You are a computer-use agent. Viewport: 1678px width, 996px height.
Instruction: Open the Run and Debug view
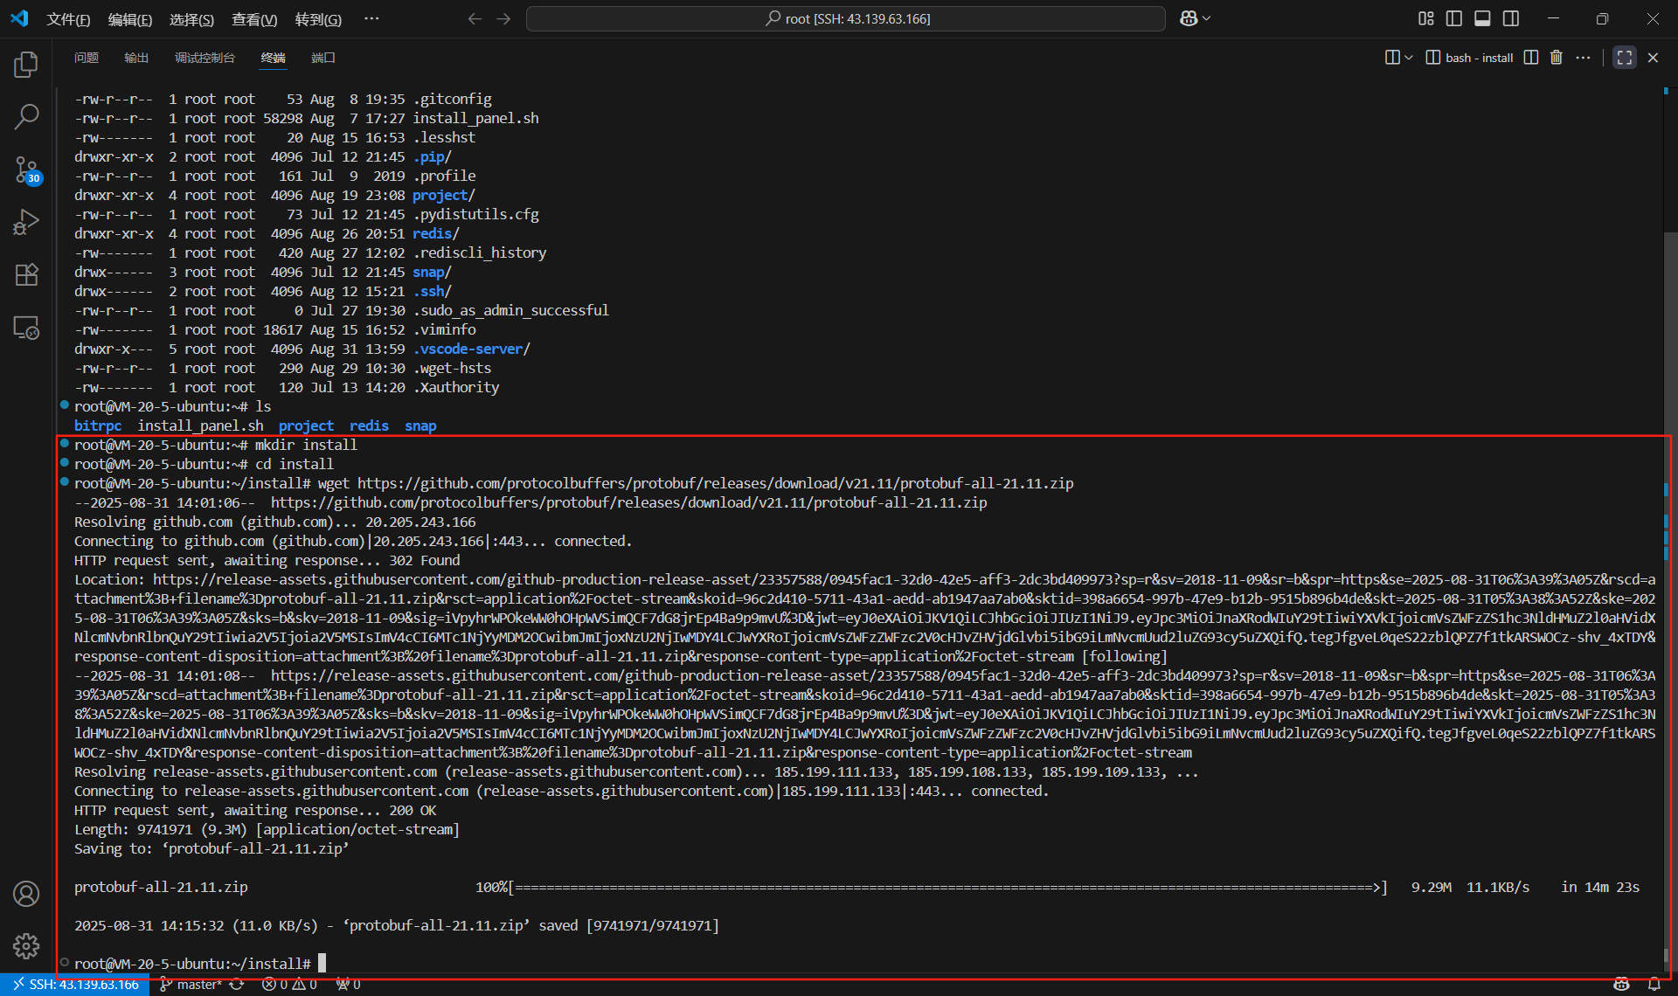point(26,221)
